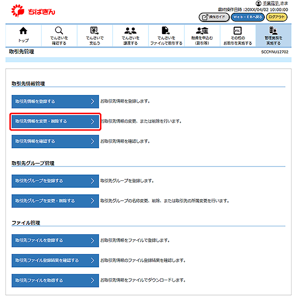297x301 pixels.
Task: Open 取引先ファイルを取得する
Action: tap(55, 280)
